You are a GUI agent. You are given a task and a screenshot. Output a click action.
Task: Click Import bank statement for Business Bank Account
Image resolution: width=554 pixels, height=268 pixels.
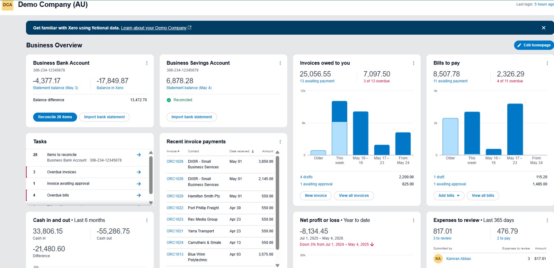104,117
